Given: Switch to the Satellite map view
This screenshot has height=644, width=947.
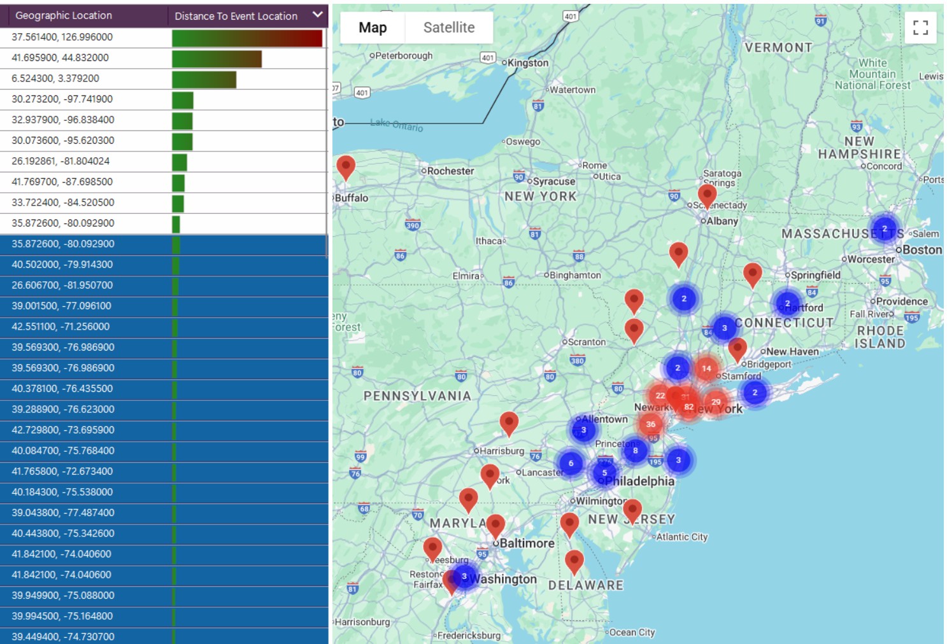Looking at the screenshot, I should [448, 27].
